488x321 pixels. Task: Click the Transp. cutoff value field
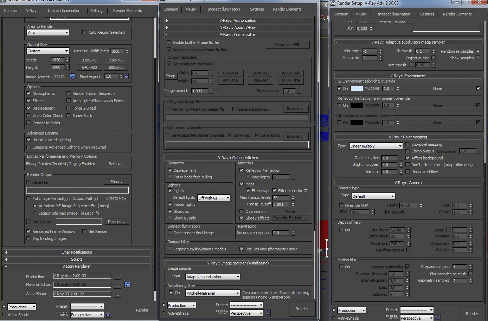click(x=281, y=204)
